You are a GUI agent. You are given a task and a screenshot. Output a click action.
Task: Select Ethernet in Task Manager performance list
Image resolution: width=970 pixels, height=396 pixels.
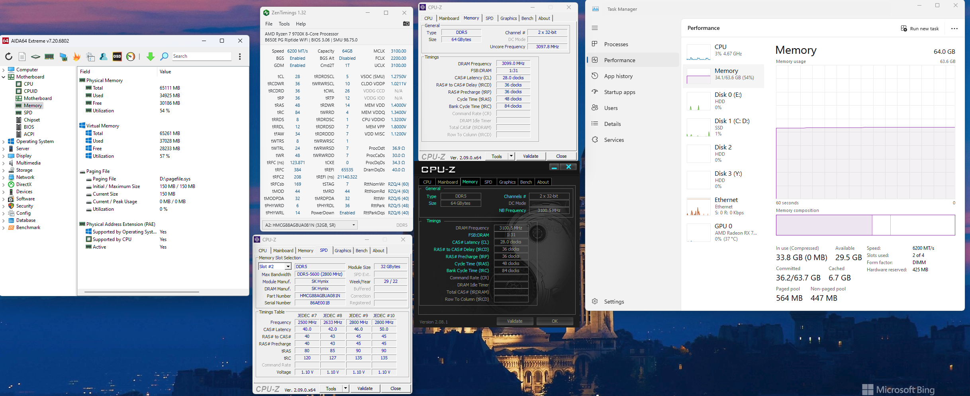(x=724, y=206)
